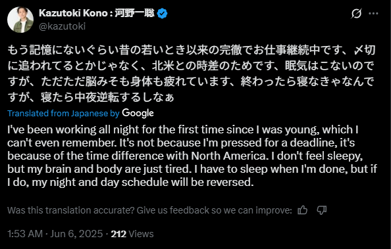The width and height of the screenshot is (391, 249).
Task: Click the bold 212 number
Action: click(x=118, y=234)
